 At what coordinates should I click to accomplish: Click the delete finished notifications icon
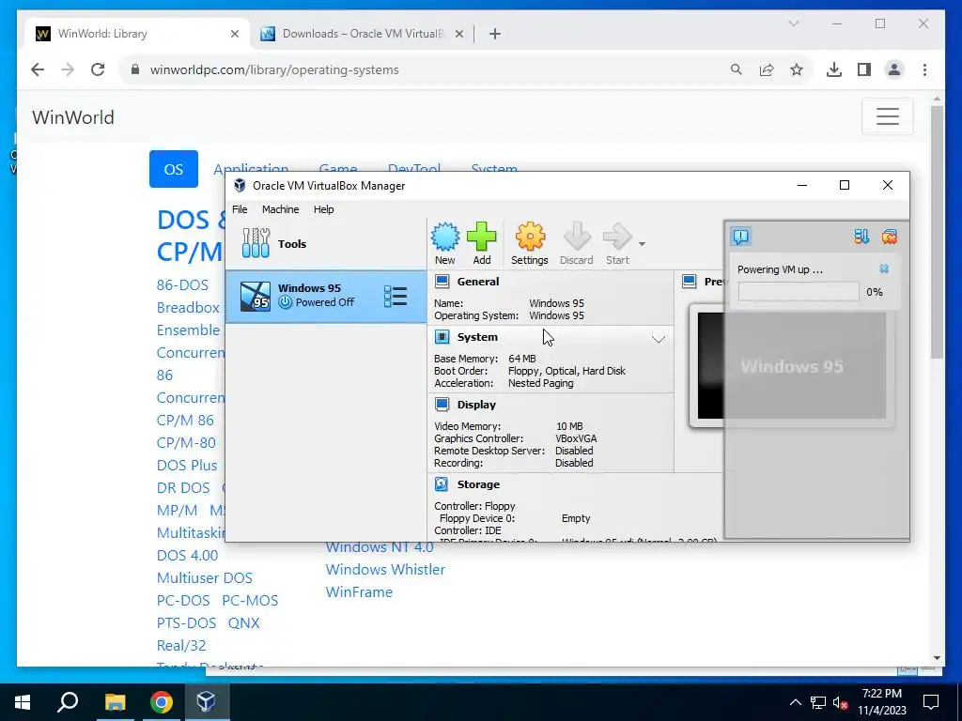889,236
